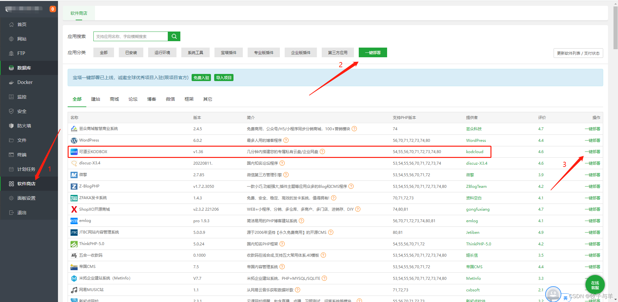
Task: Switch to the 全部 sub-tab
Action: pyautogui.click(x=77, y=99)
